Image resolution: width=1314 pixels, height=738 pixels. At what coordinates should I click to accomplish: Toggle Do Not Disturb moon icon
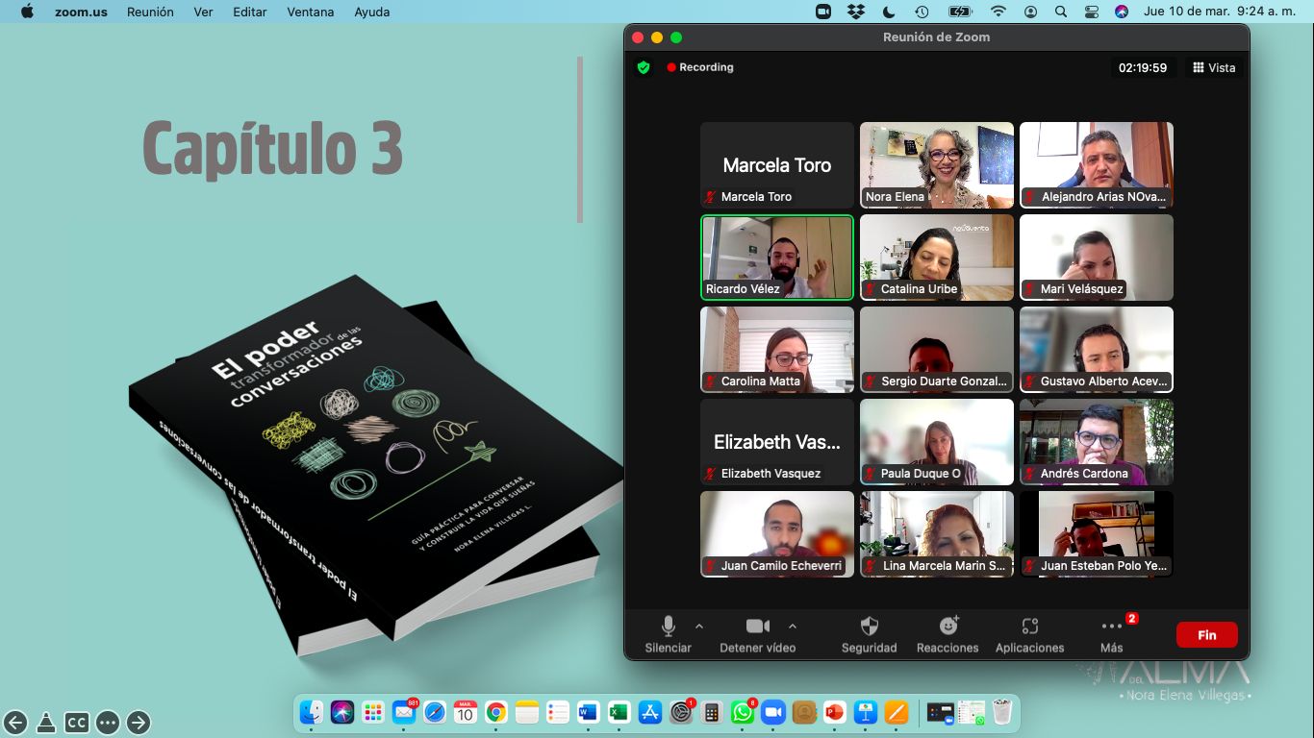pyautogui.click(x=889, y=12)
